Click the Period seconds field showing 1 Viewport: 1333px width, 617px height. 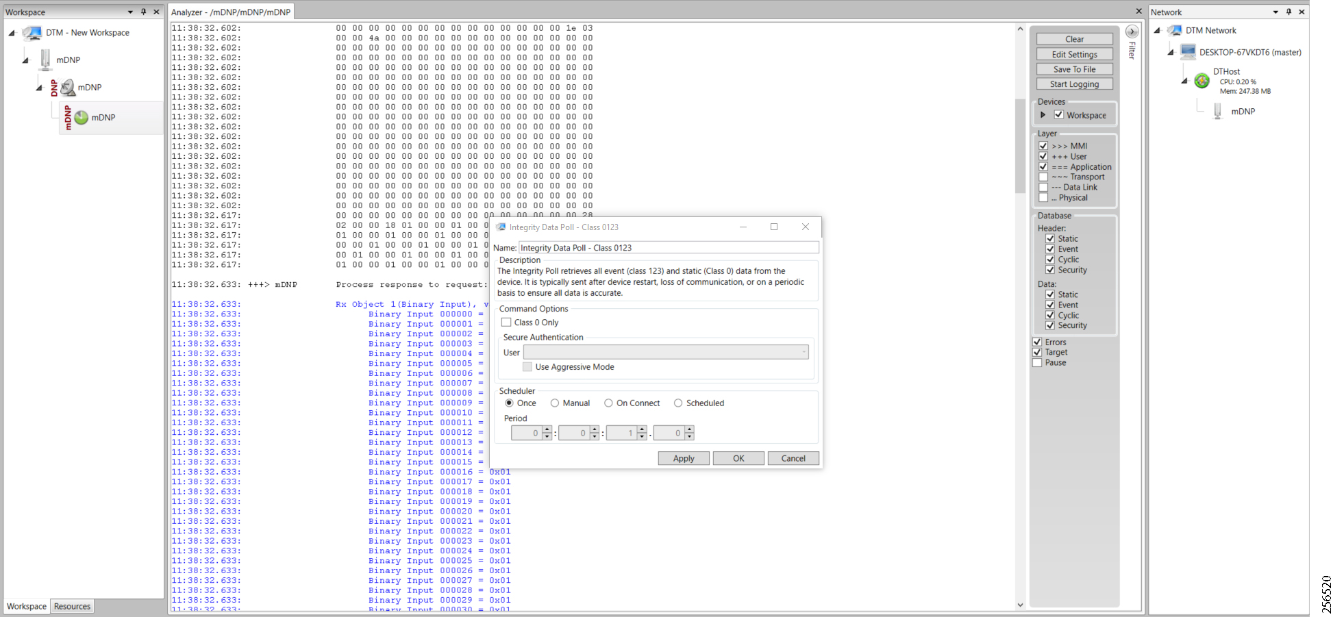coord(621,433)
